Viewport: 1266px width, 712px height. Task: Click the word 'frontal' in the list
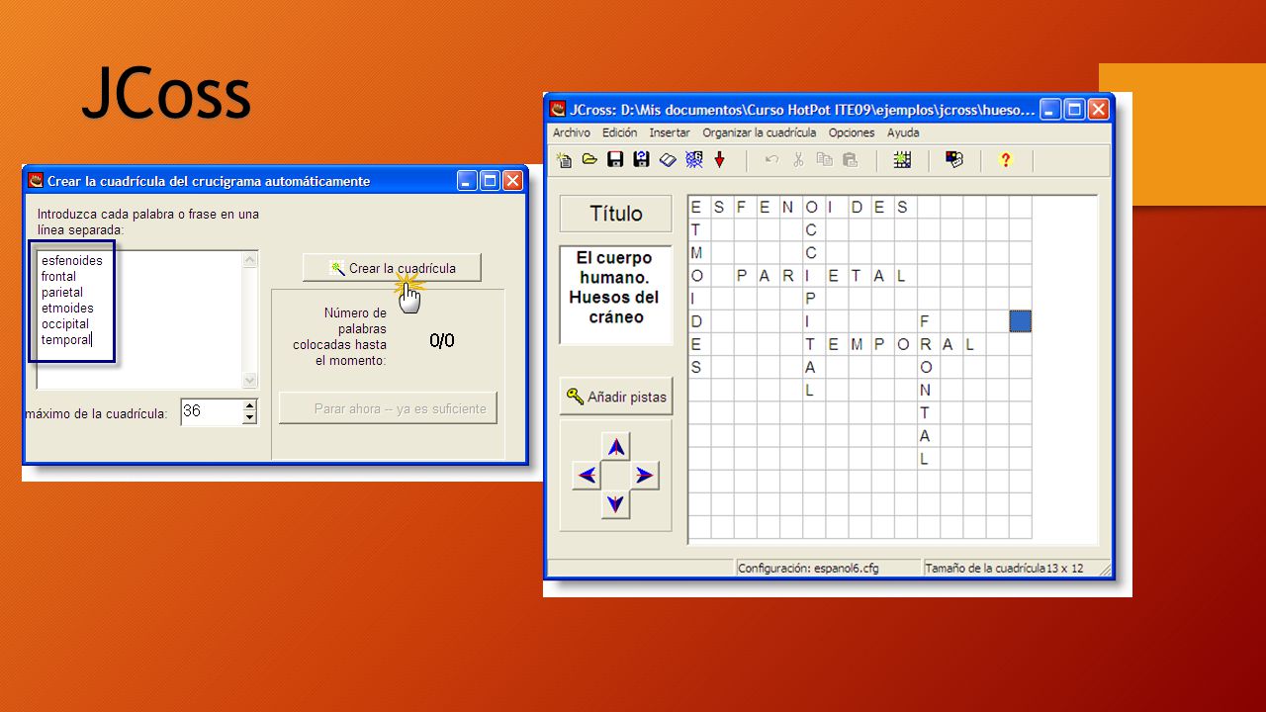pyautogui.click(x=58, y=277)
